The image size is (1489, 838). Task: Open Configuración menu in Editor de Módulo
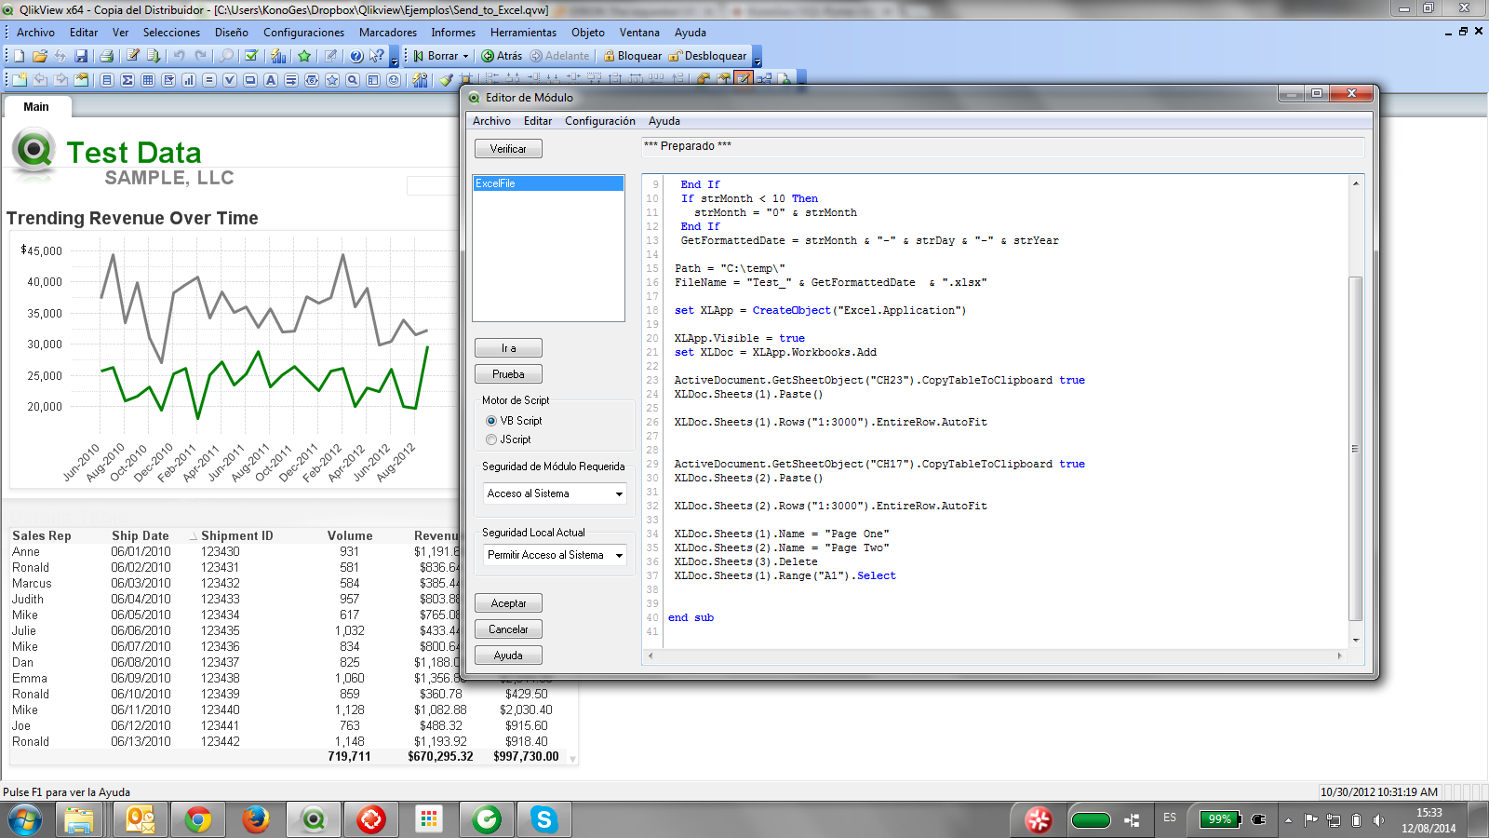(599, 121)
